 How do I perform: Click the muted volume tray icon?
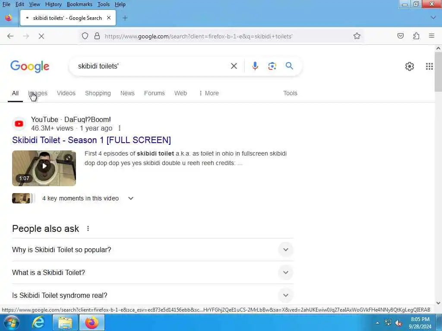(x=399, y=323)
